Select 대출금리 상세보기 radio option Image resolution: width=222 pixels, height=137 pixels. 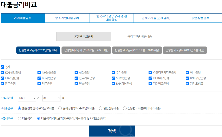point(39,118)
